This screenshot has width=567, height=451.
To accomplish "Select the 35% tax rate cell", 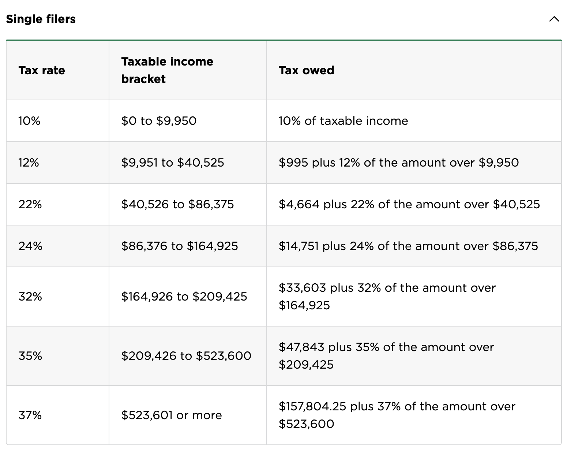I will pos(29,355).
